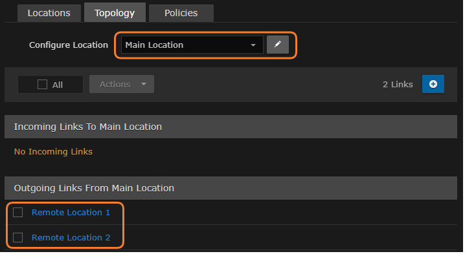Screen dimensions: 476x265
Task: Click the Configure Location label
Action: coord(69,45)
